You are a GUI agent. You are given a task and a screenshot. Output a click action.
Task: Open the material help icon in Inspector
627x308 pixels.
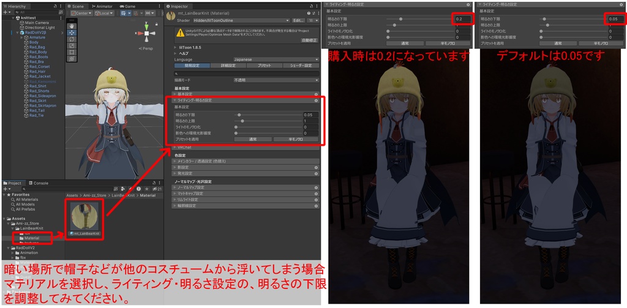(x=309, y=13)
